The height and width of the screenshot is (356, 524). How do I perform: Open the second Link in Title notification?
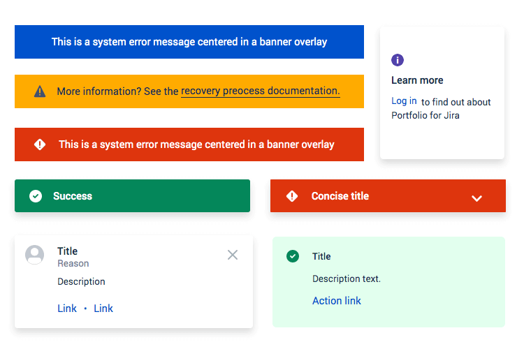[103, 309]
